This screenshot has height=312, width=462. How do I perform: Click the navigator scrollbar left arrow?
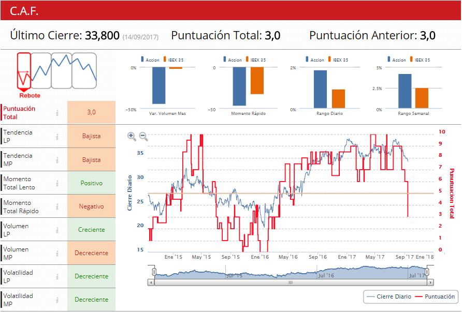(151, 283)
